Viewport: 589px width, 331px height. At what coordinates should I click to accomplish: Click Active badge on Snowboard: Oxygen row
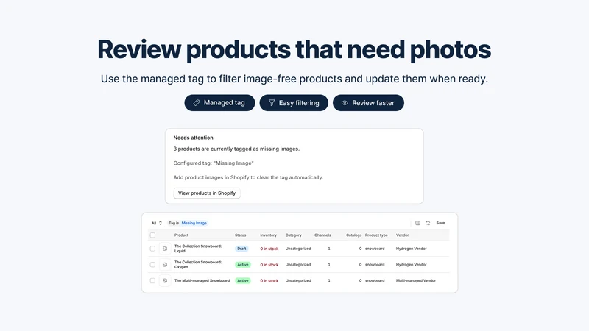pos(243,265)
